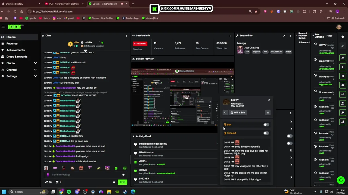The height and width of the screenshot is (195, 348).
Task: Click the undo icon beside the Novaamane entry
Action: tap(315, 91)
